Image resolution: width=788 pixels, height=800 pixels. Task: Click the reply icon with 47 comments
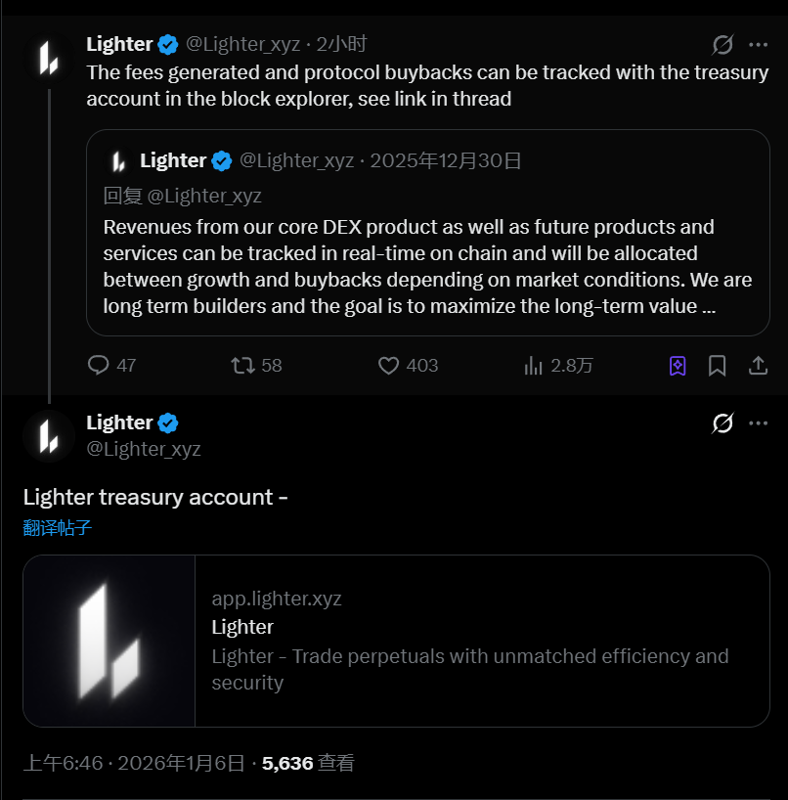[99, 366]
